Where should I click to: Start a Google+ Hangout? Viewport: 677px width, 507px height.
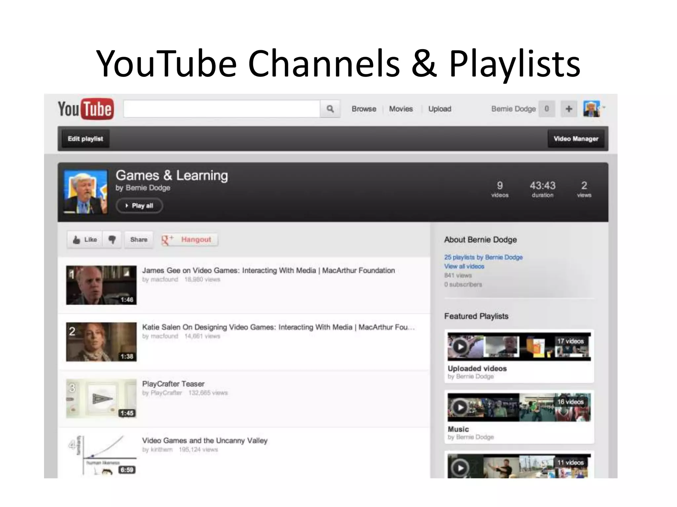click(189, 240)
